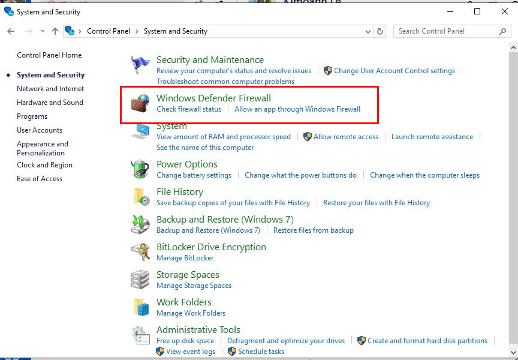Open the address bar history dropdown arrow

pyautogui.click(x=368, y=31)
